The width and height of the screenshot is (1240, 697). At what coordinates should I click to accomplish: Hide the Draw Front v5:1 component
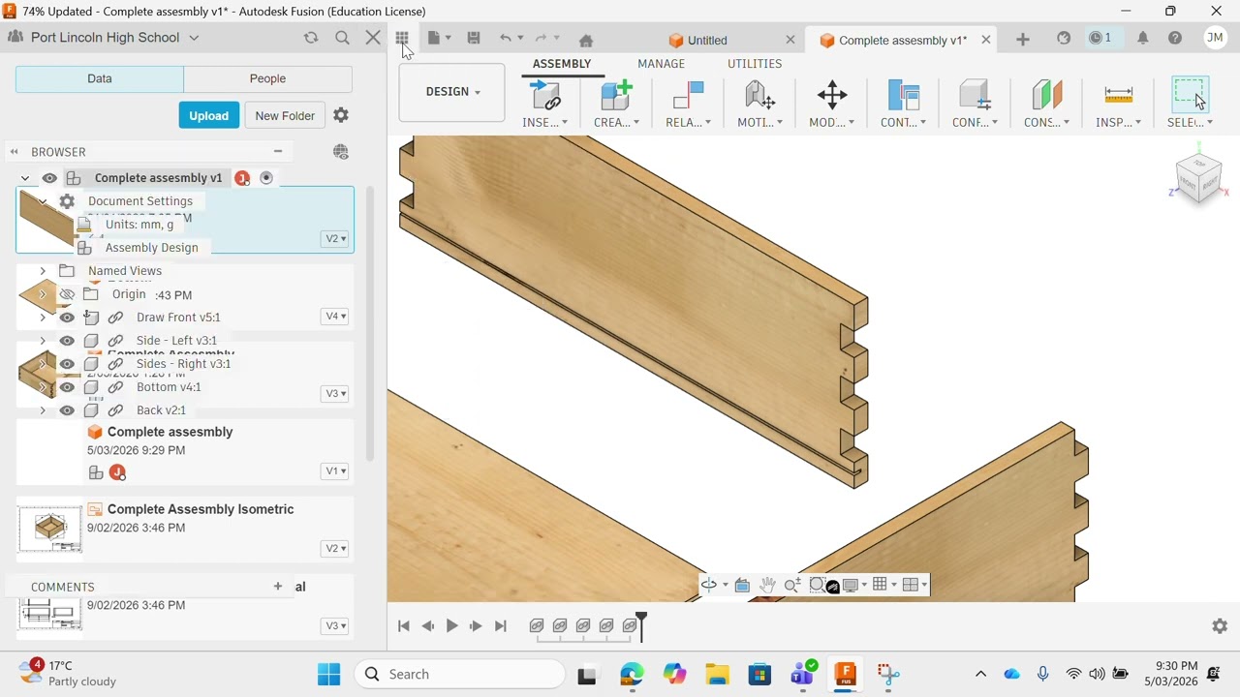pos(67,318)
